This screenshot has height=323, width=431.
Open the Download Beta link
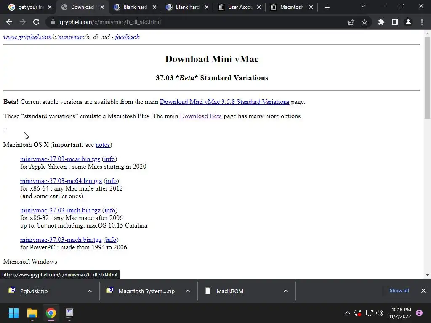[201, 116]
